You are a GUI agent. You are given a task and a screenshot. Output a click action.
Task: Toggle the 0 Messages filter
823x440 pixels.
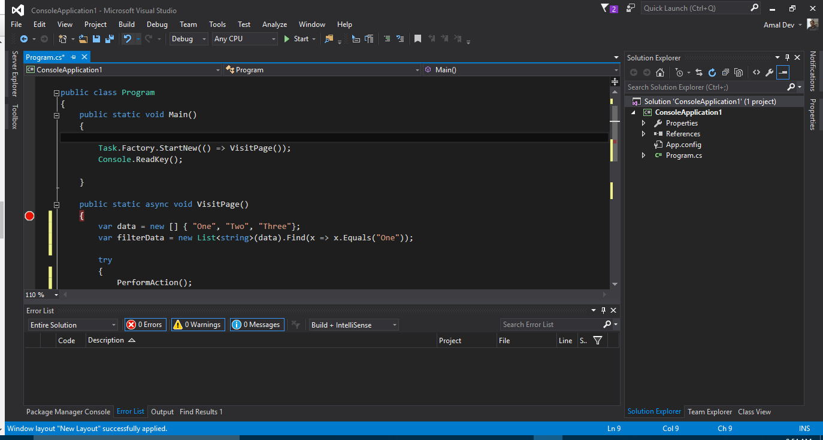[256, 325]
